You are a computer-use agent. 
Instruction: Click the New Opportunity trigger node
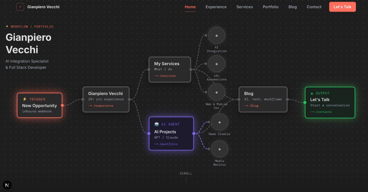pyautogui.click(x=40, y=105)
